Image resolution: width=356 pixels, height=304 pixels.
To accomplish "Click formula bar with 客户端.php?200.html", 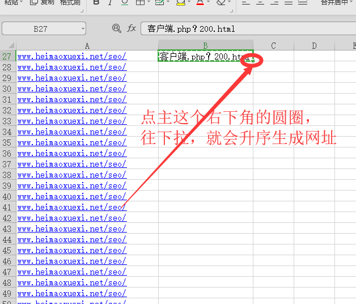I will point(248,28).
